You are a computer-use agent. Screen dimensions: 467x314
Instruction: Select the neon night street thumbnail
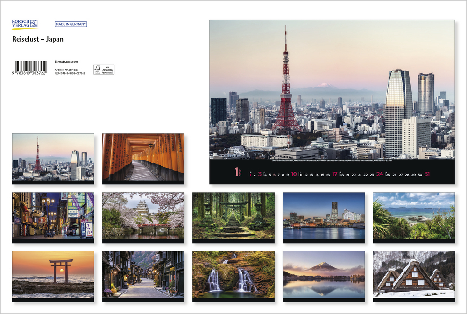[x=53, y=216]
